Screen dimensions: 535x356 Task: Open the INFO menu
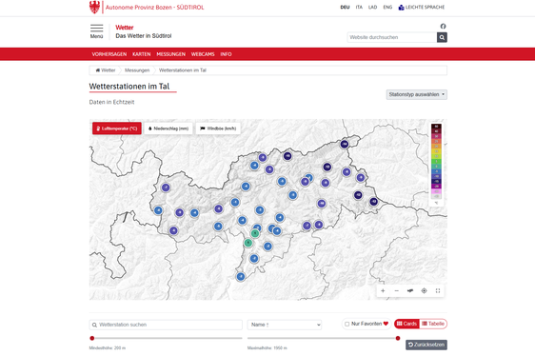coord(226,54)
